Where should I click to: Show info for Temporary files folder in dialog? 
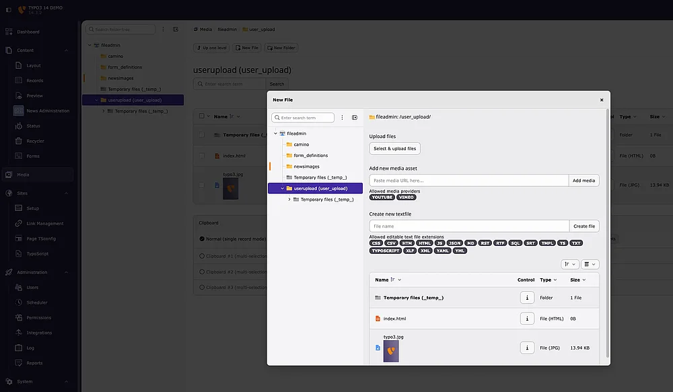(x=527, y=298)
